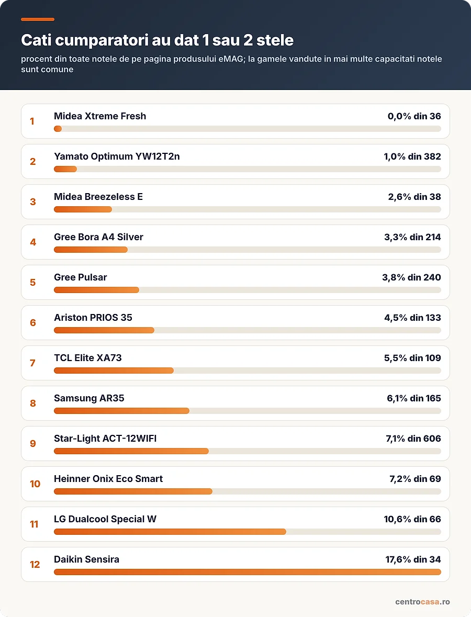Click the centrocasa.ro site link
The width and height of the screenshot is (471, 617).
[423, 602]
